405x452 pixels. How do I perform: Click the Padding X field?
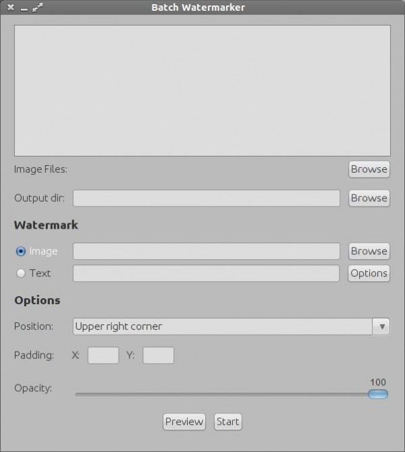coord(103,356)
